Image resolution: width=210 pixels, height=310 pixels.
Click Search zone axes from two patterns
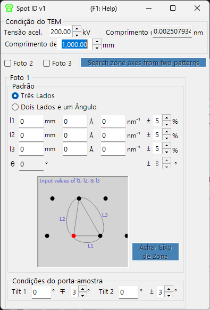tap(143, 62)
